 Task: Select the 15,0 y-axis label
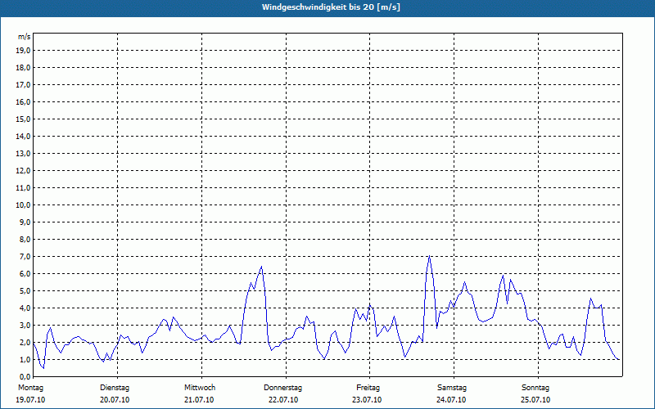23,119
